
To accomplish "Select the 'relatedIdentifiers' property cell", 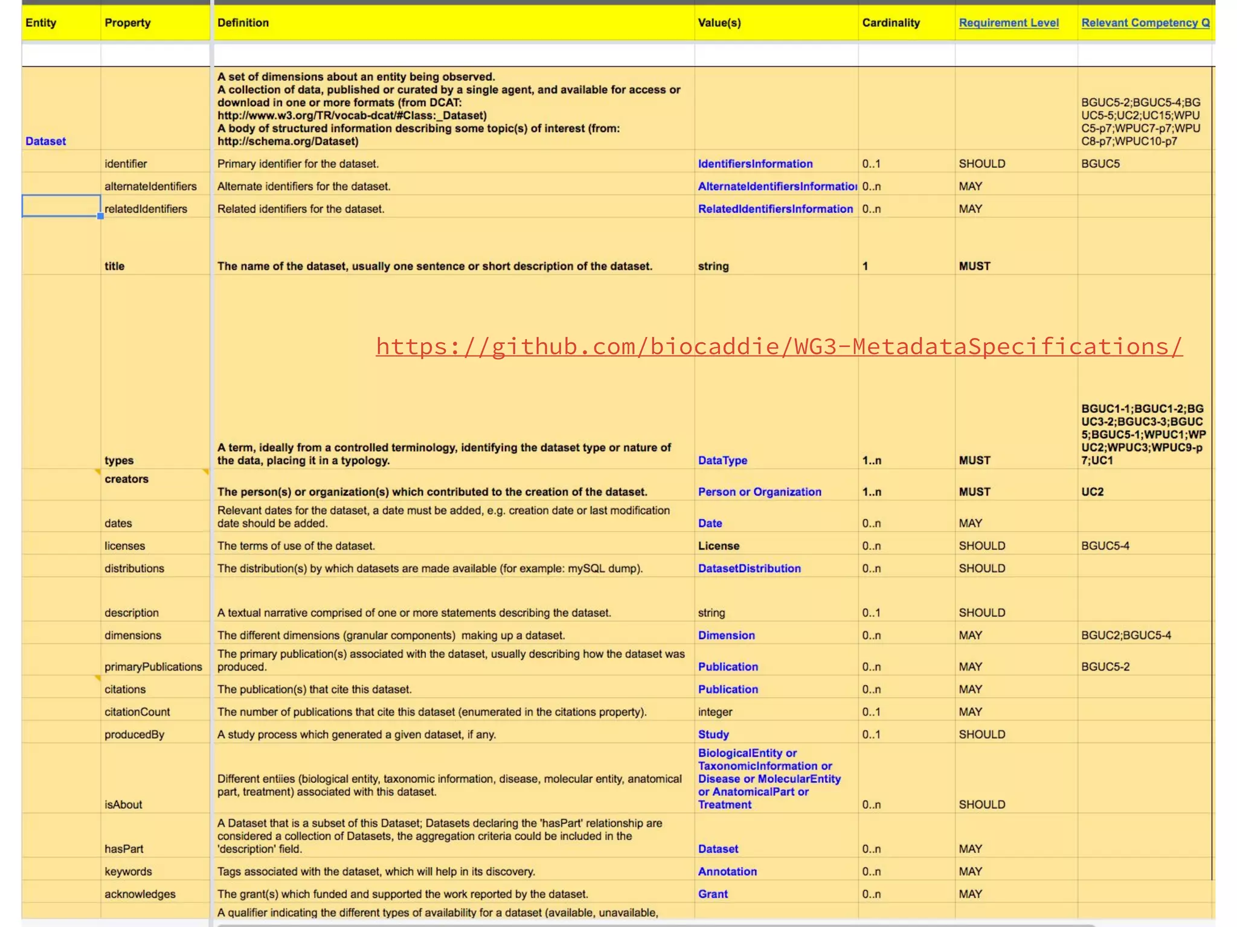I will click(x=155, y=206).
